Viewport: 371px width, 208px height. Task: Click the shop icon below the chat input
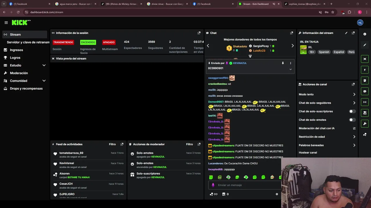[x=224, y=194]
